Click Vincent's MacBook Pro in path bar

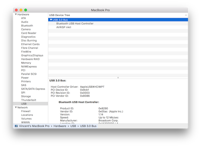[34, 126]
